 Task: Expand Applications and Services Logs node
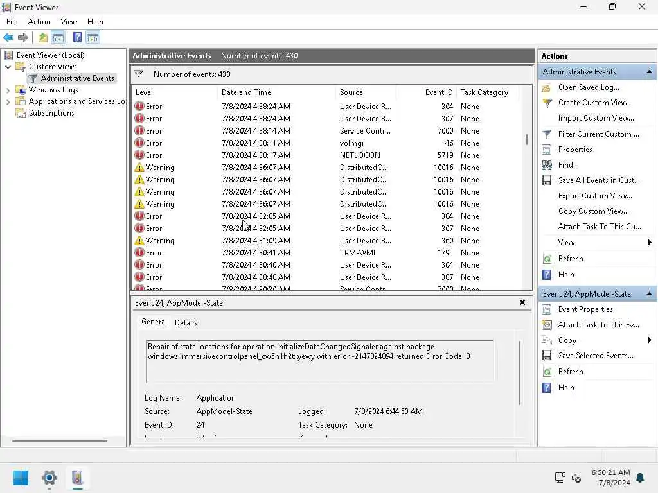tap(8, 101)
